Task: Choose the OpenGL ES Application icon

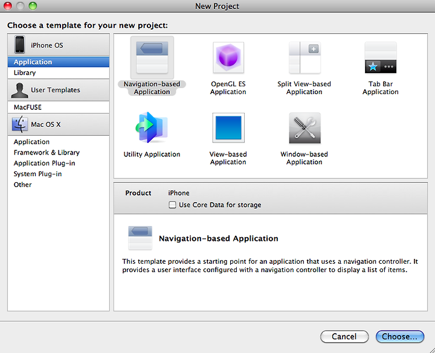Action: click(x=228, y=58)
